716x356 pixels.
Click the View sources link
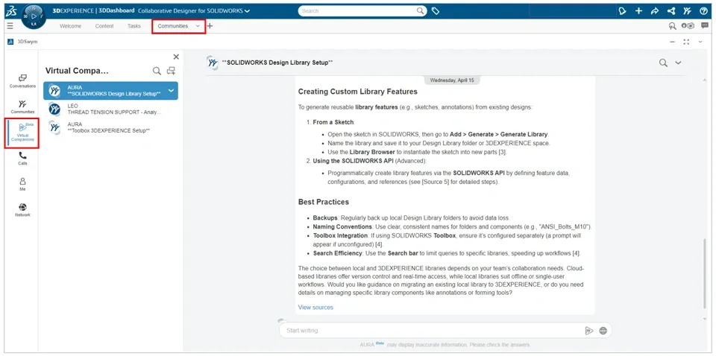pos(315,308)
